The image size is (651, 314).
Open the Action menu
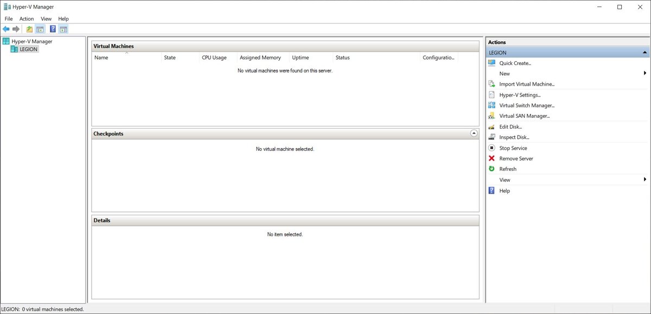tap(27, 18)
